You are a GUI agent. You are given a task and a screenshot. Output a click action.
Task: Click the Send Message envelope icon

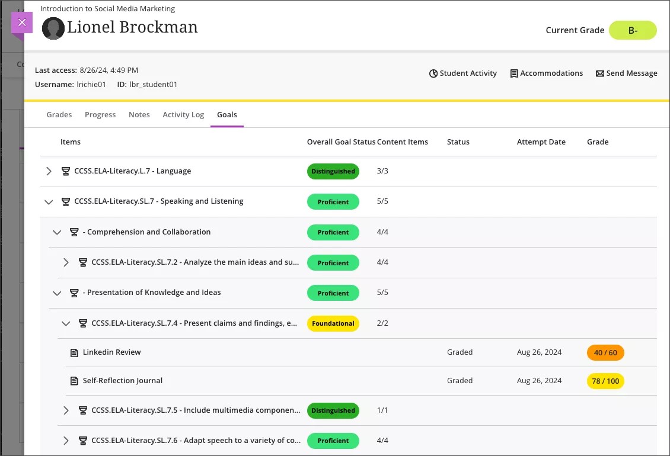[x=599, y=73]
